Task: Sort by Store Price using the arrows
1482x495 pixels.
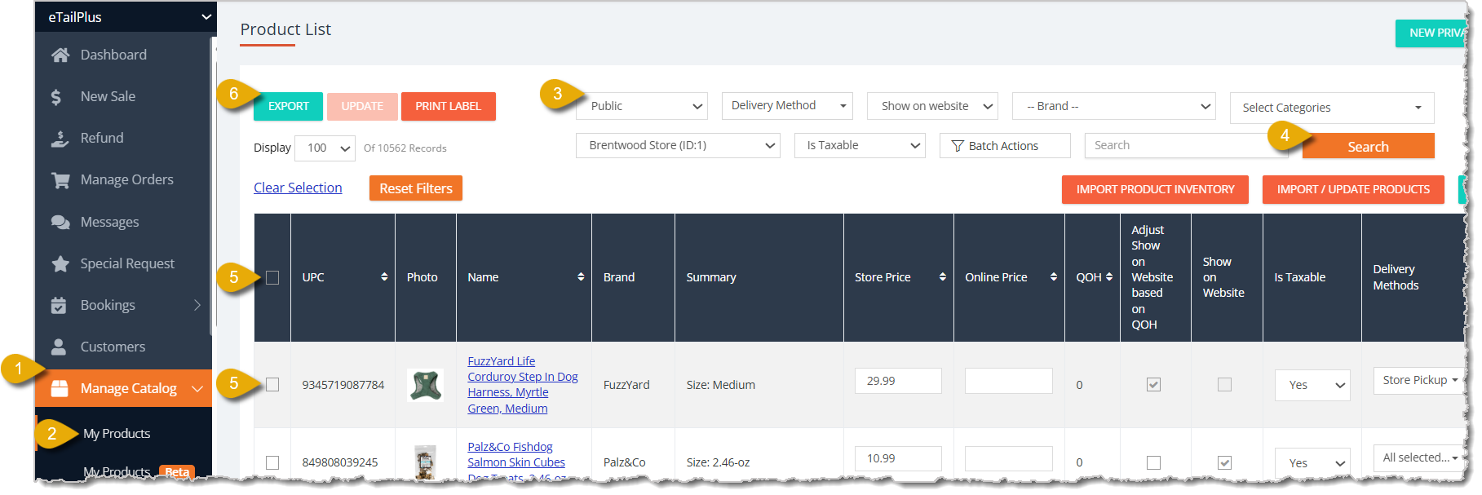Action: pyautogui.click(x=943, y=277)
